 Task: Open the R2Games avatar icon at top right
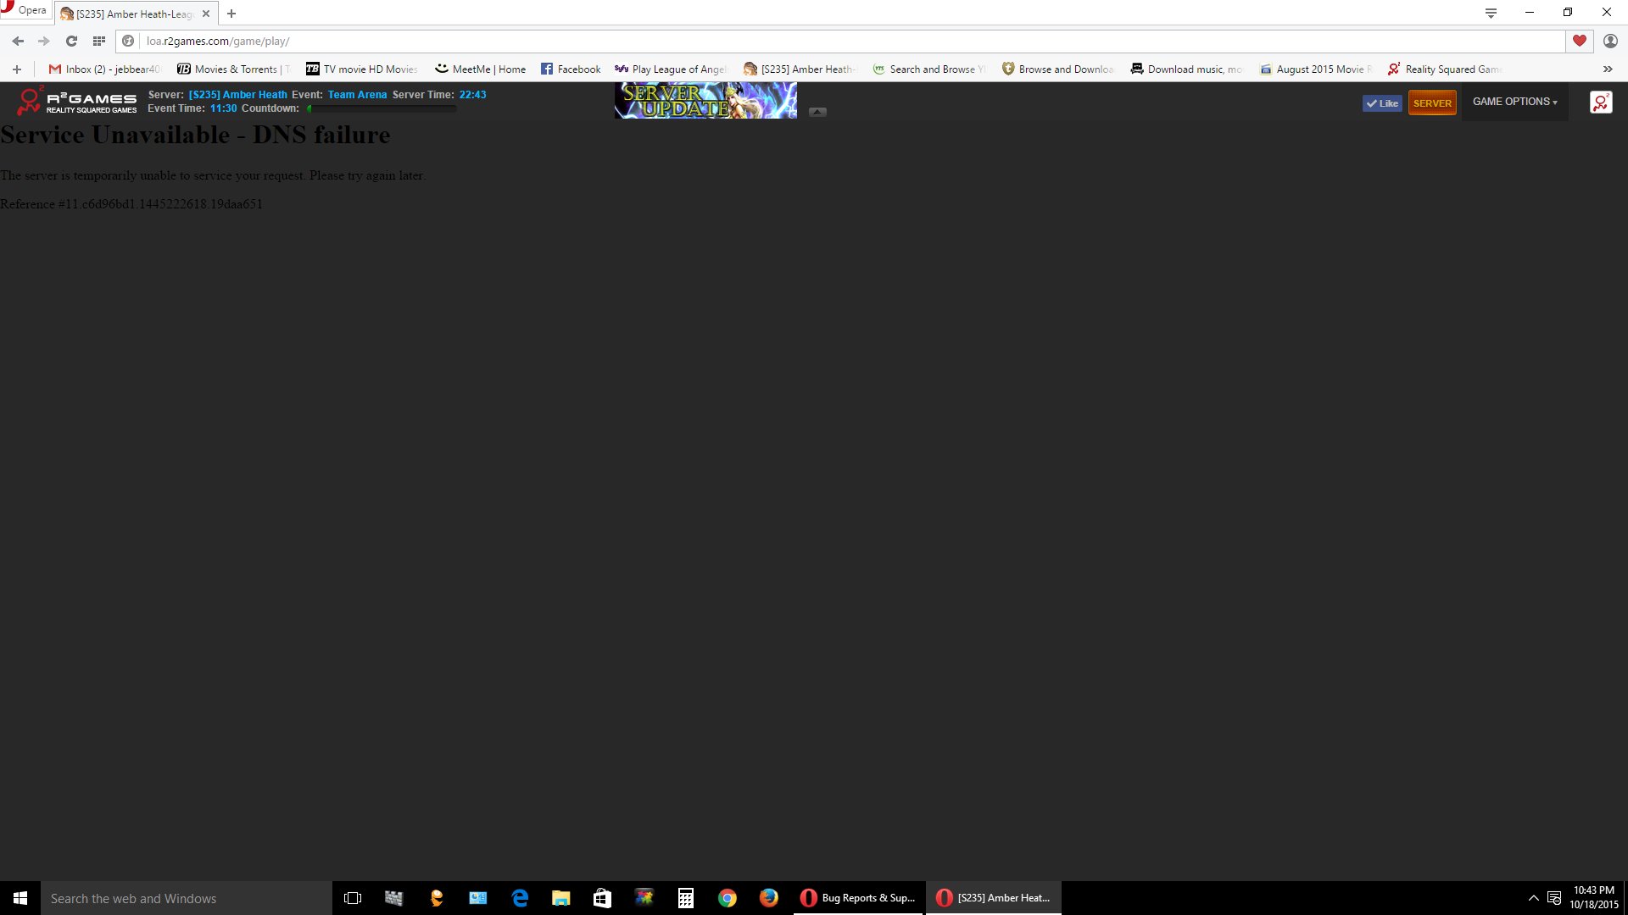click(1600, 103)
